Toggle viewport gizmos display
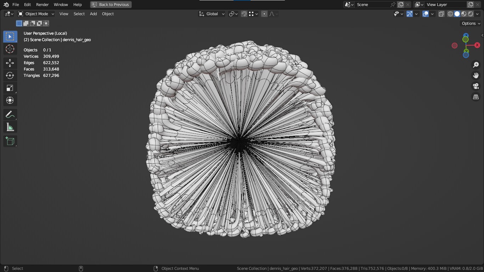The image size is (484, 272). coord(410,14)
